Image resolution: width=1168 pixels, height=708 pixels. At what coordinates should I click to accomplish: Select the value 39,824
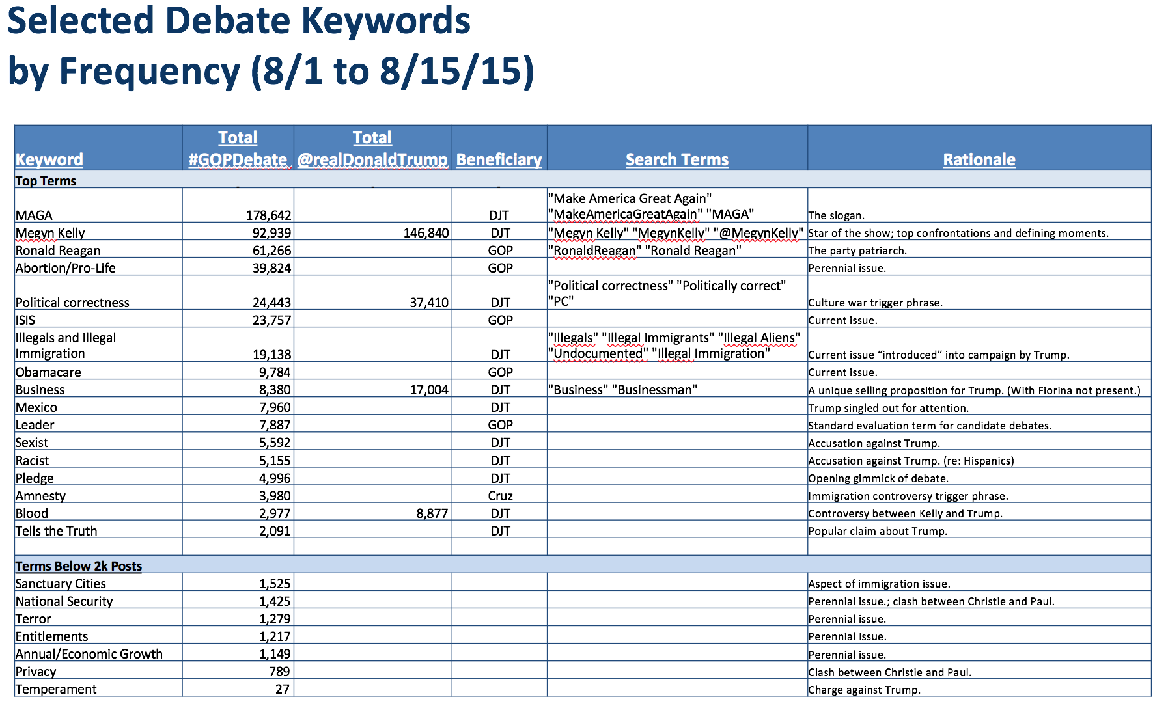(272, 267)
